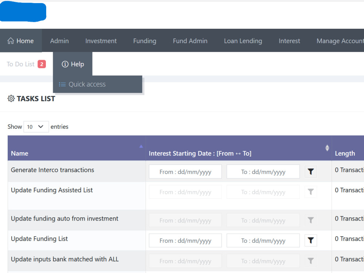Click To date field for Generate Interco transactions

[x=263, y=171]
